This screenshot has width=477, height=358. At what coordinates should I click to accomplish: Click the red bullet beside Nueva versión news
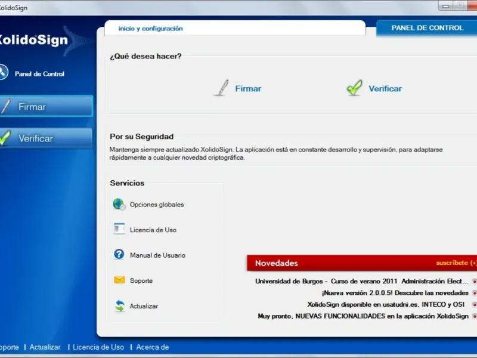[x=474, y=293]
